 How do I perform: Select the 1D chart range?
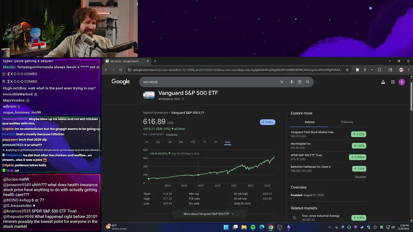pyautogui.click(x=146, y=142)
